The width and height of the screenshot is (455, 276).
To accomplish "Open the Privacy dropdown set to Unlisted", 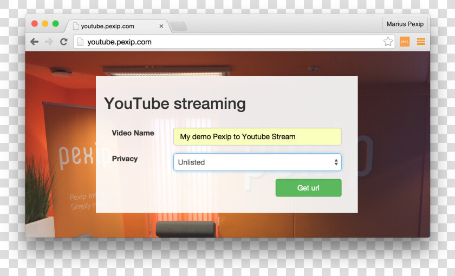I will point(257,162).
